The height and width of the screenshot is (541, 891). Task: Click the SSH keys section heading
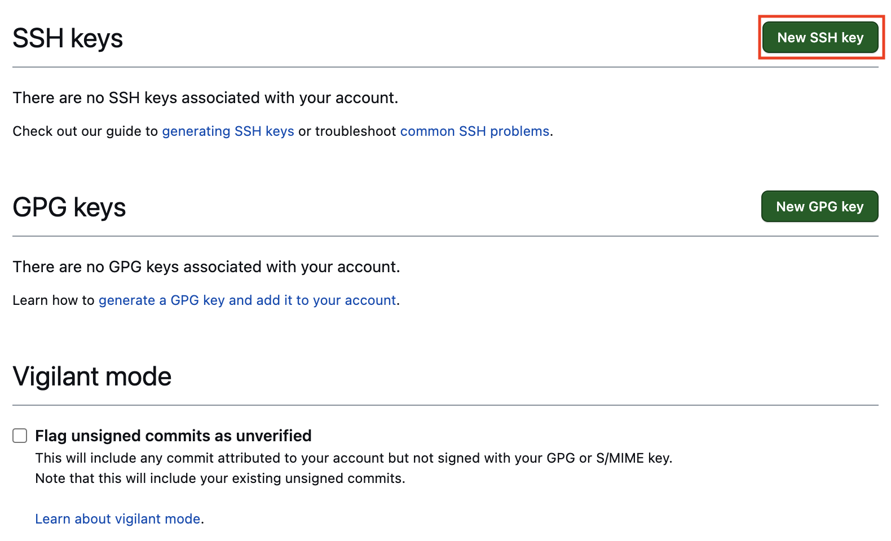[x=68, y=38]
